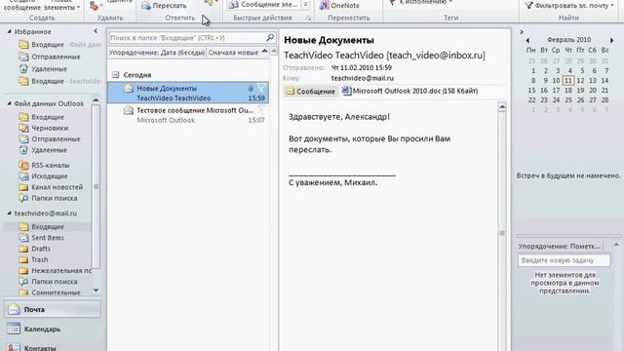The width and height of the screenshot is (624, 351).
Task: Open Входящие under Файл данных Outlook
Action: [41, 117]
